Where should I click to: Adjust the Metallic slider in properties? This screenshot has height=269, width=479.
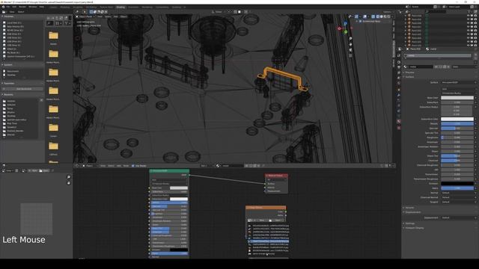(x=457, y=123)
